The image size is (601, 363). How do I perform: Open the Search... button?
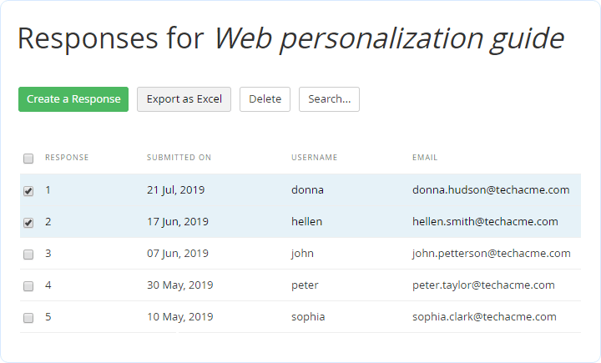click(x=329, y=99)
